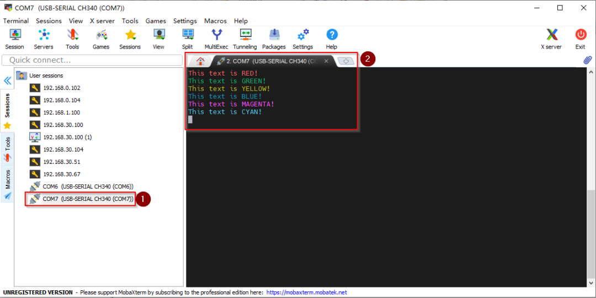Open the Sessions menu
The height and width of the screenshot is (298, 596).
tap(49, 21)
